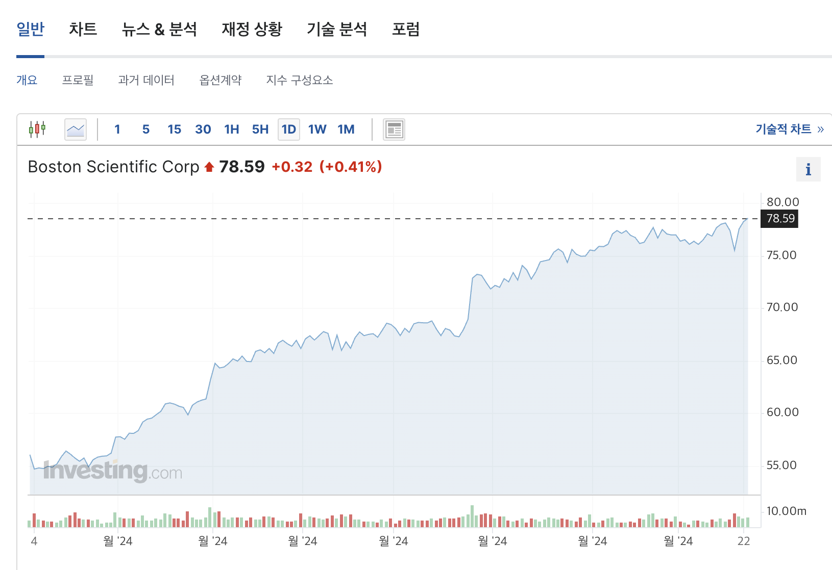The image size is (832, 570).
Task: Open the news overlay icon on the chart toolbar
Action: click(394, 129)
